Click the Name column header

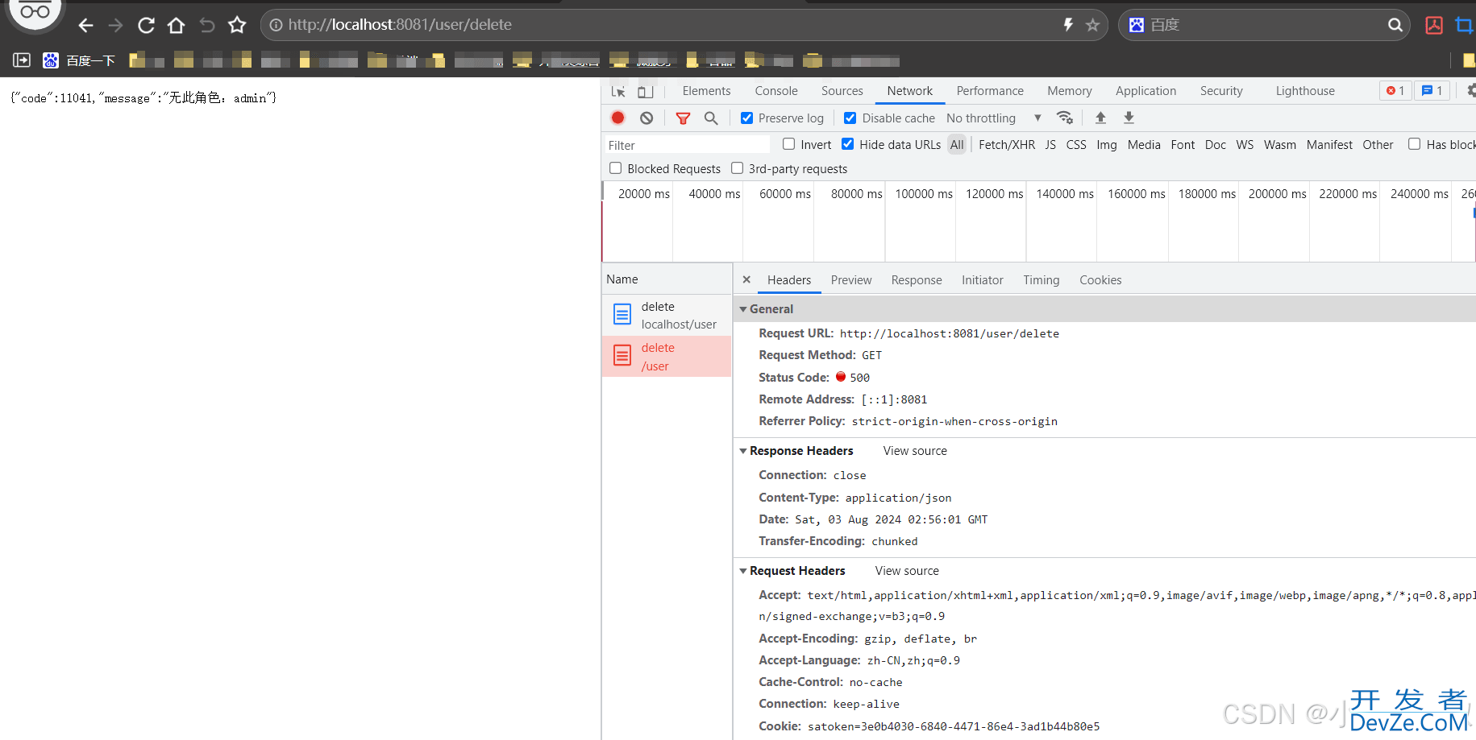pos(667,279)
